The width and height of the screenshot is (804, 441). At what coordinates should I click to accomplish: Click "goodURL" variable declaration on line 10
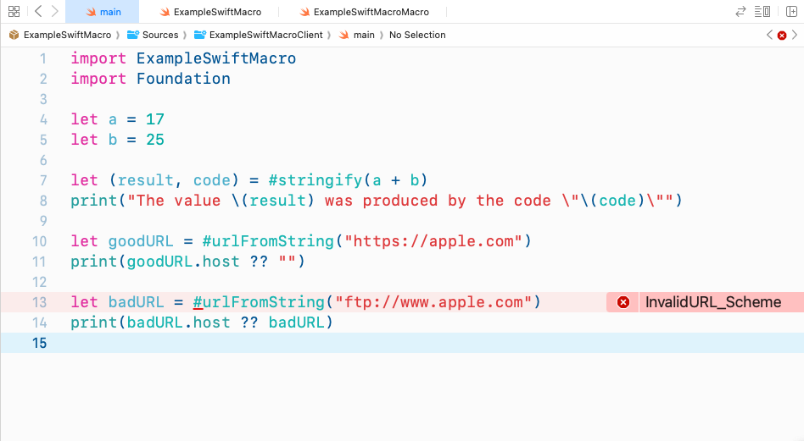141,241
